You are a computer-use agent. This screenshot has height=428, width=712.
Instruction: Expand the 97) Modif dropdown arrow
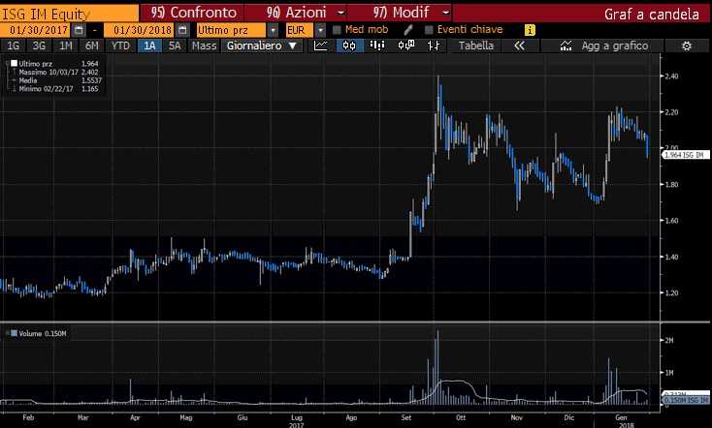(x=445, y=13)
